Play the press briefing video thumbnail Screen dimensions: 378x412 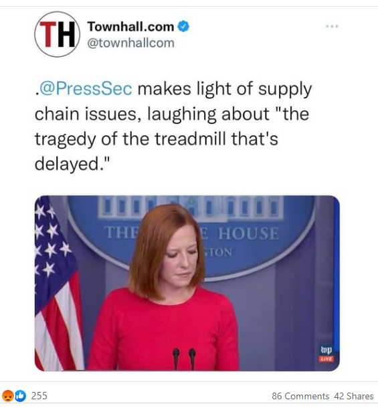click(x=187, y=284)
